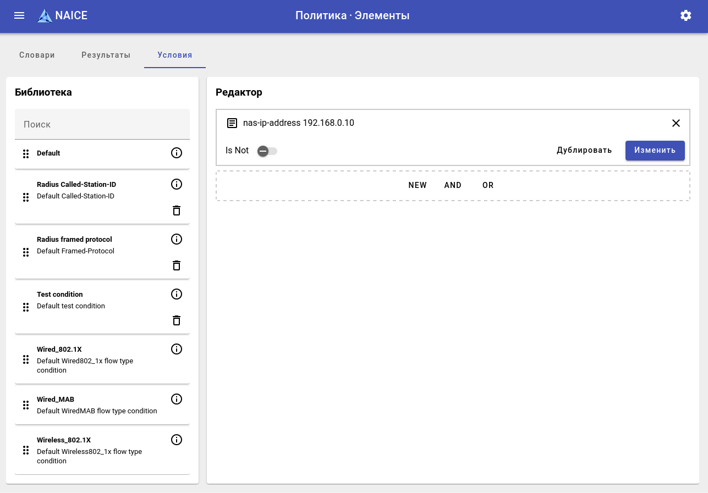708x493 pixels.
Task: Click the drag handle of Wired_802.1X
Action: click(x=26, y=359)
